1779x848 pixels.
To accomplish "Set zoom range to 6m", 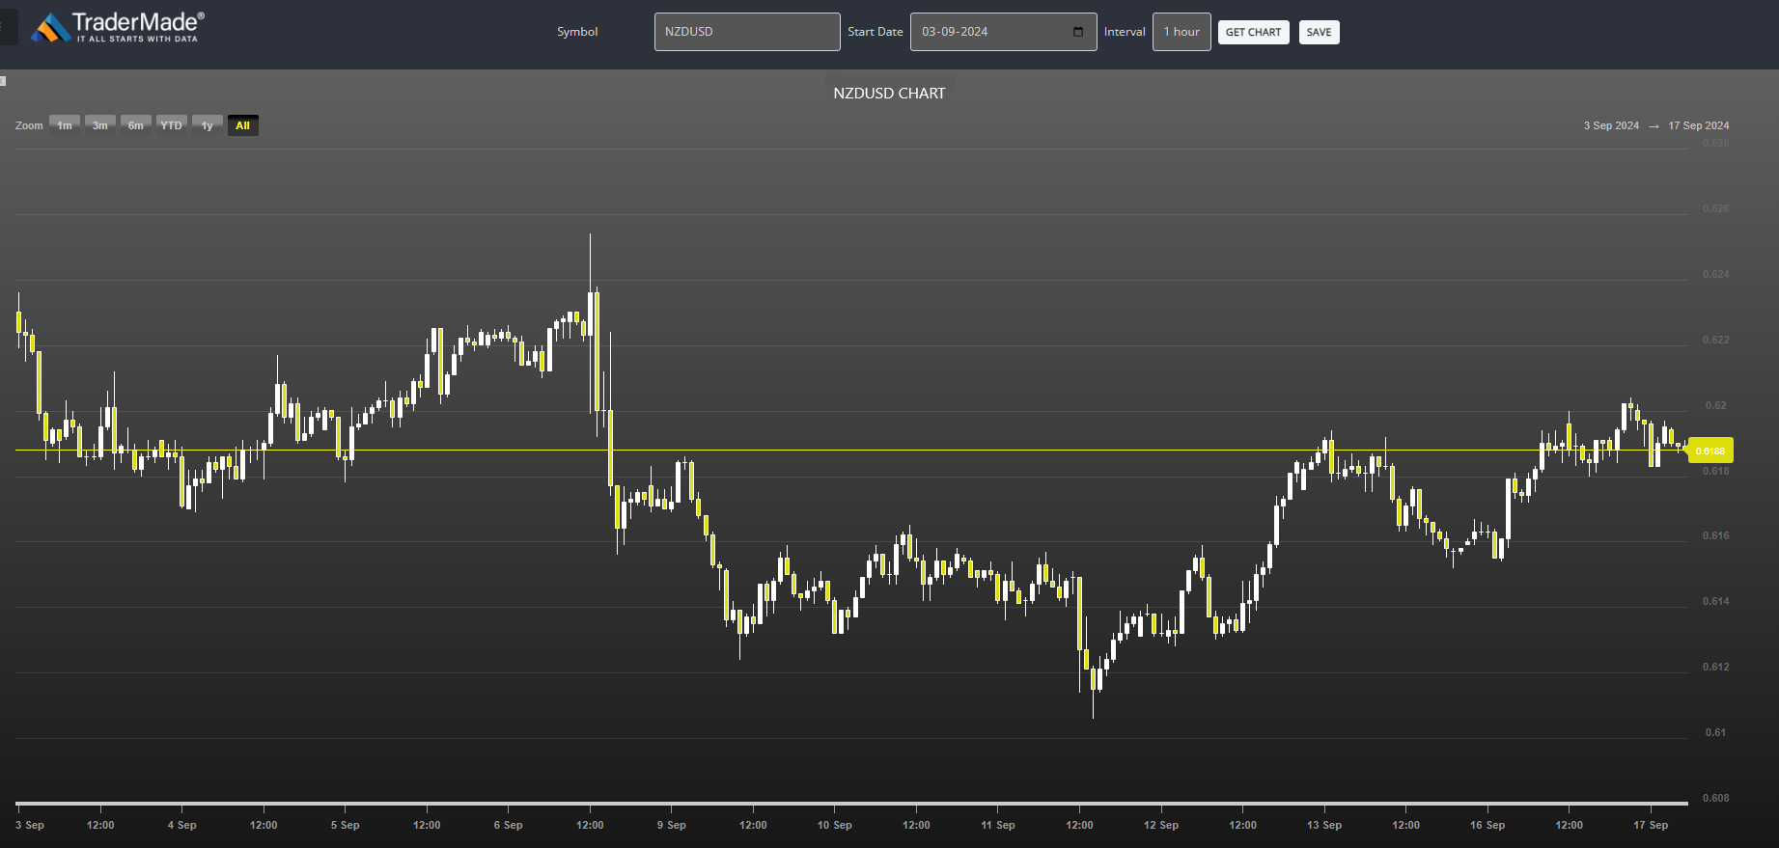I will point(136,125).
